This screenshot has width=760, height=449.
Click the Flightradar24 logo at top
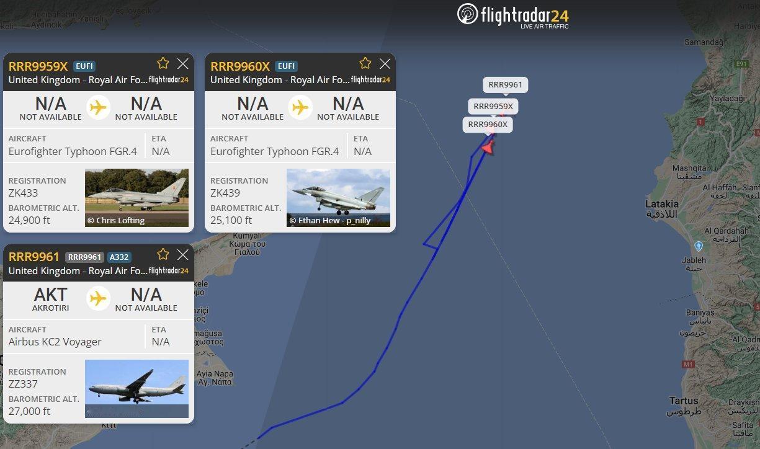tap(513, 16)
